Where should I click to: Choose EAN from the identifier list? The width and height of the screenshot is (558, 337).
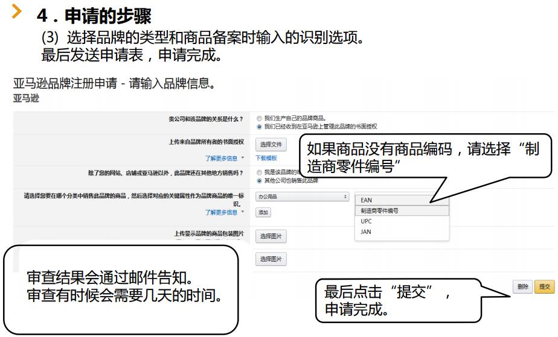402,200
